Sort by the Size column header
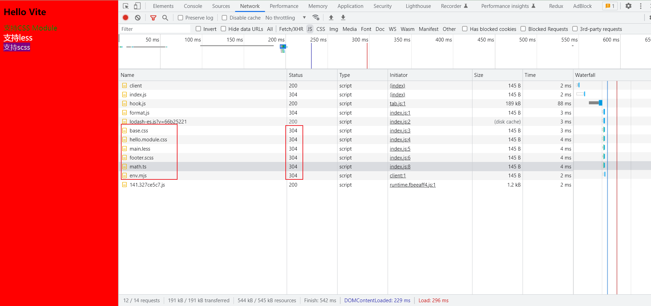 (x=497, y=75)
